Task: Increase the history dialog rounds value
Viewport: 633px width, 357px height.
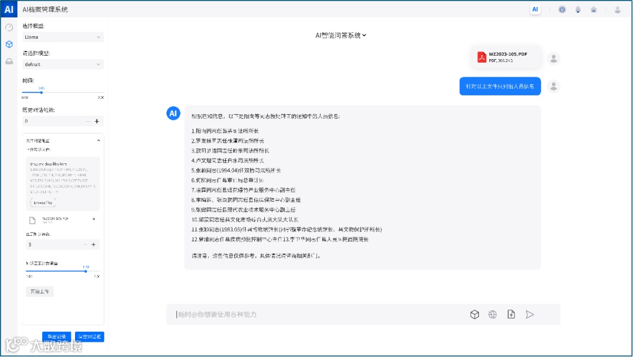Action: coord(97,121)
